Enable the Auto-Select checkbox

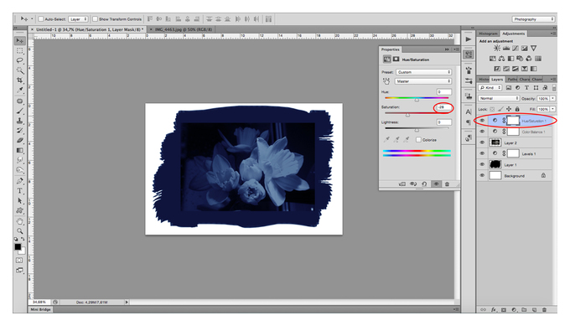point(41,19)
